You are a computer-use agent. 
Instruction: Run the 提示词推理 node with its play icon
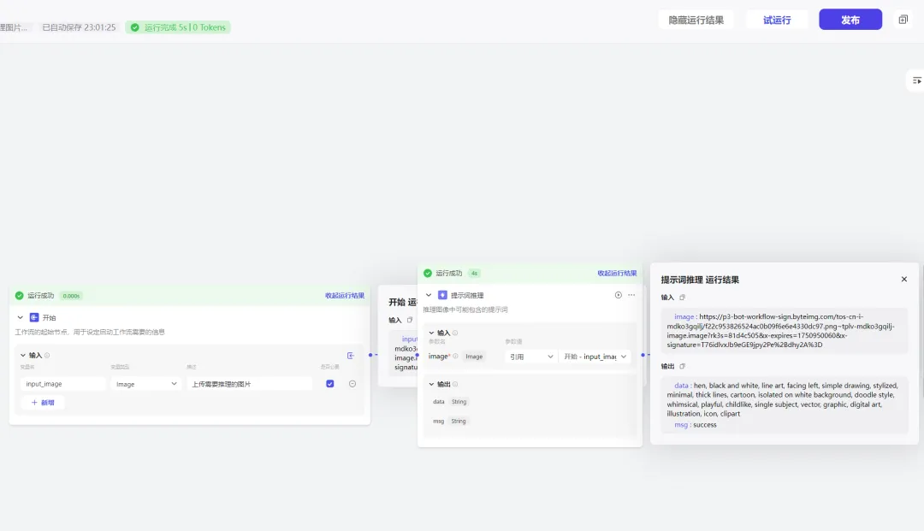coord(619,295)
